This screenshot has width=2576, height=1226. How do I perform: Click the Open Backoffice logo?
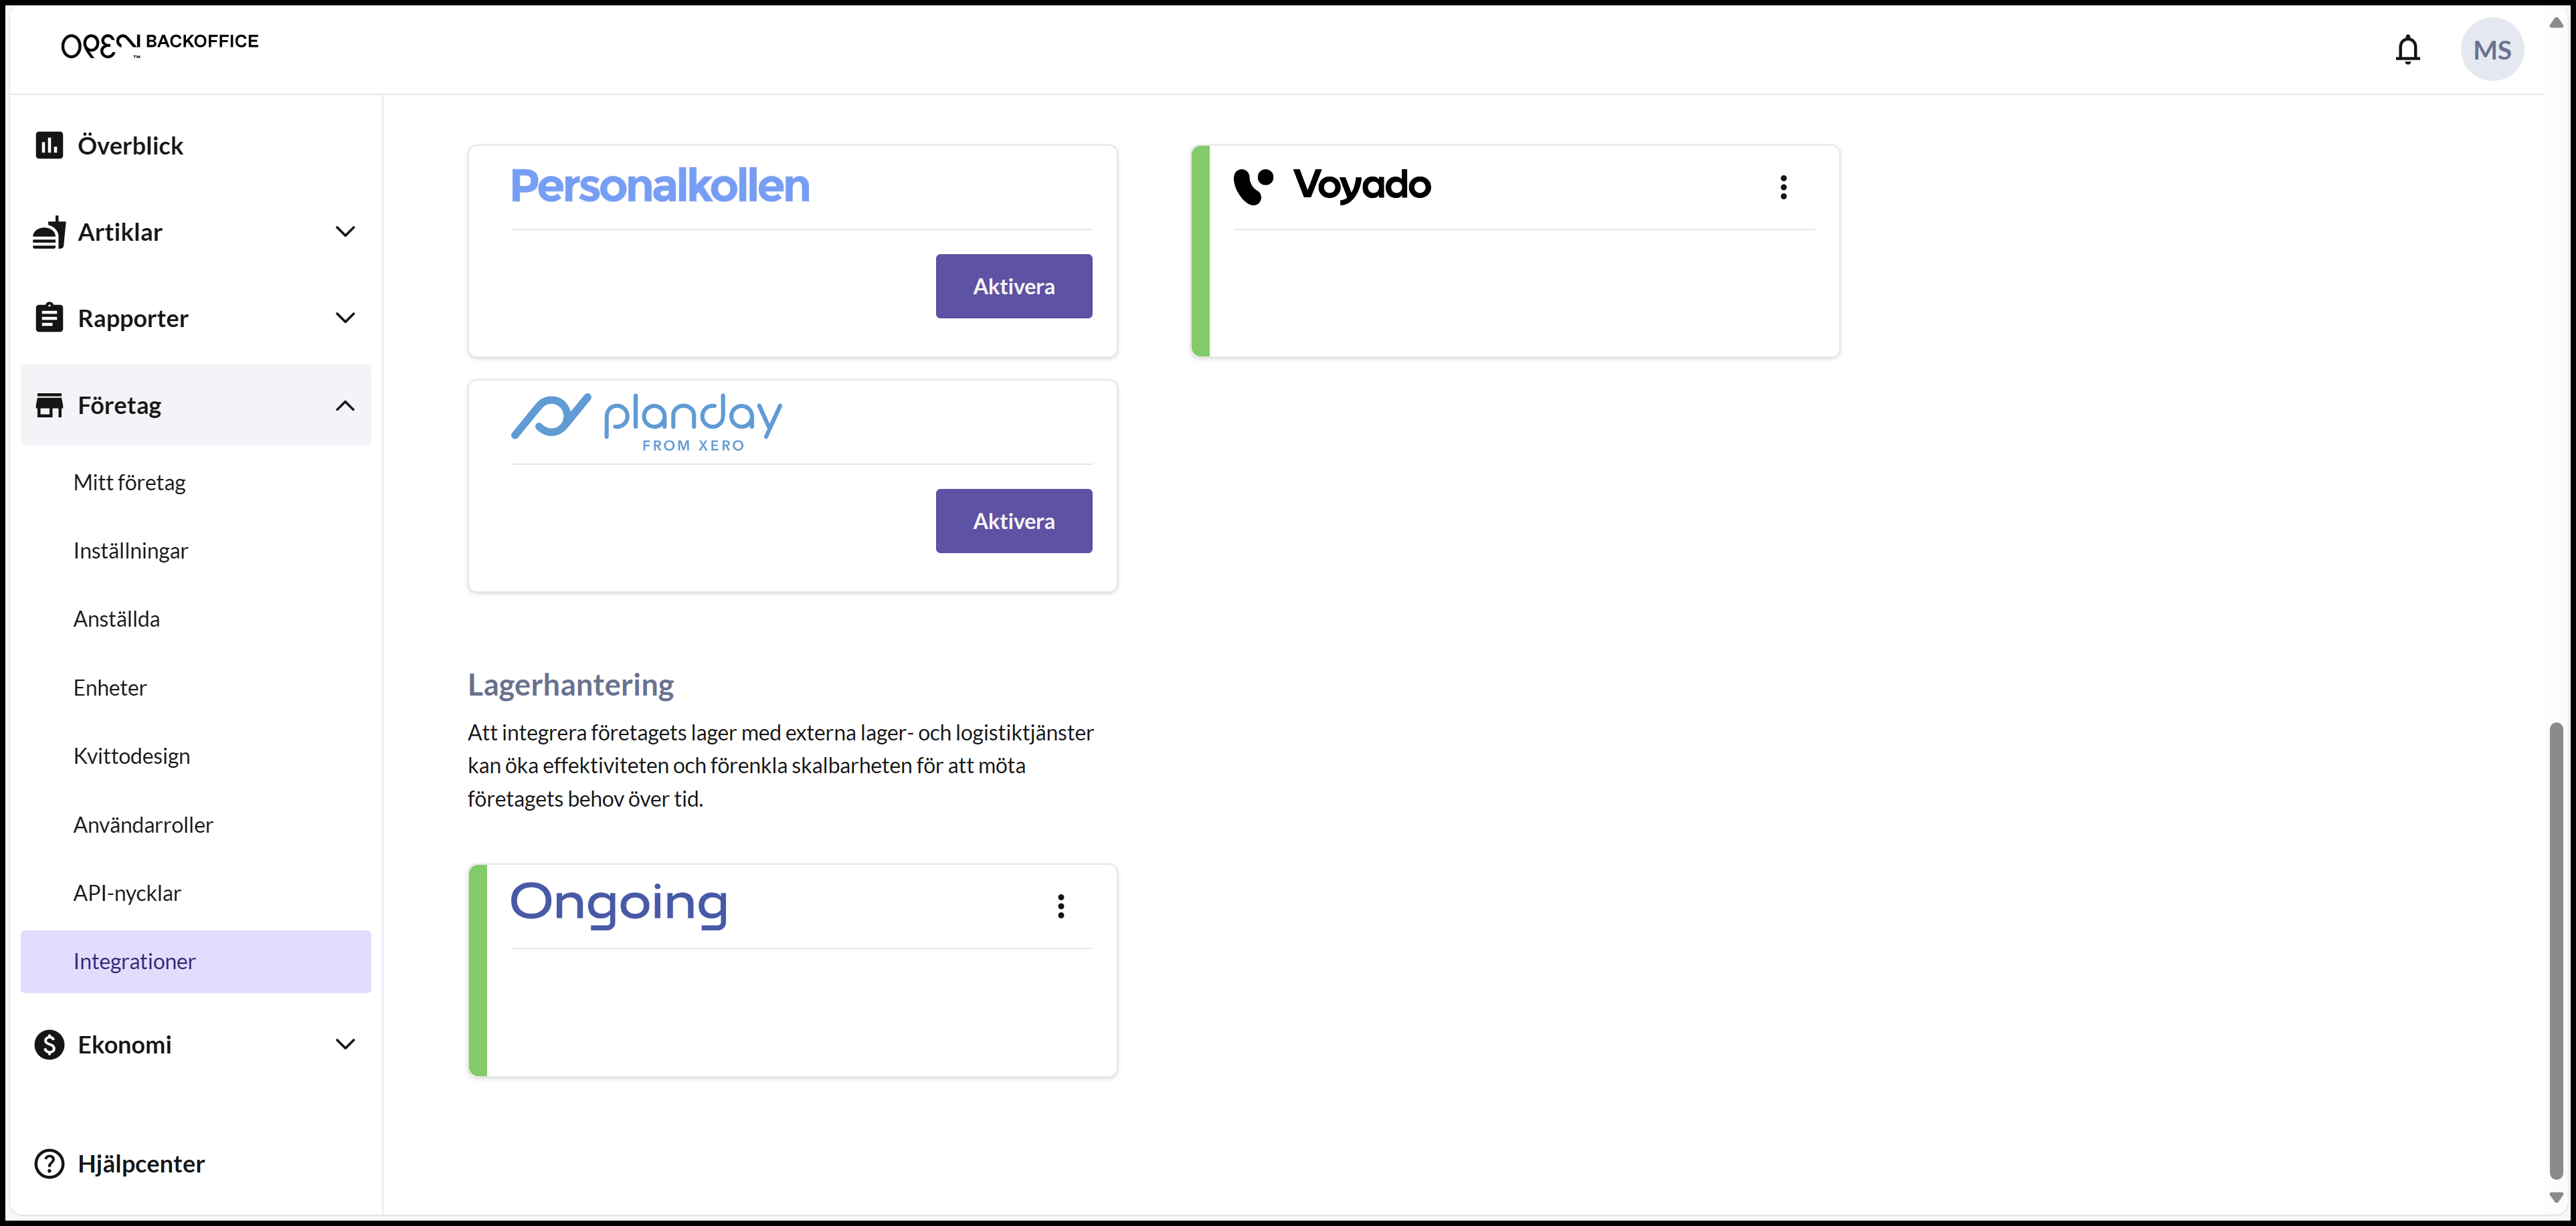pyautogui.click(x=159, y=44)
